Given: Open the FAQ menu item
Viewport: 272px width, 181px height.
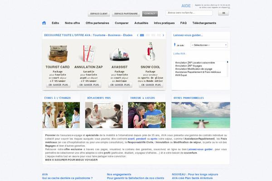Looking at the screenshot, I should (x=183, y=23).
